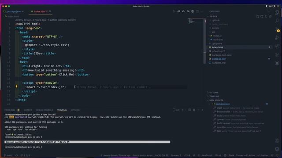Expand the OUTLINE section

[214, 93]
